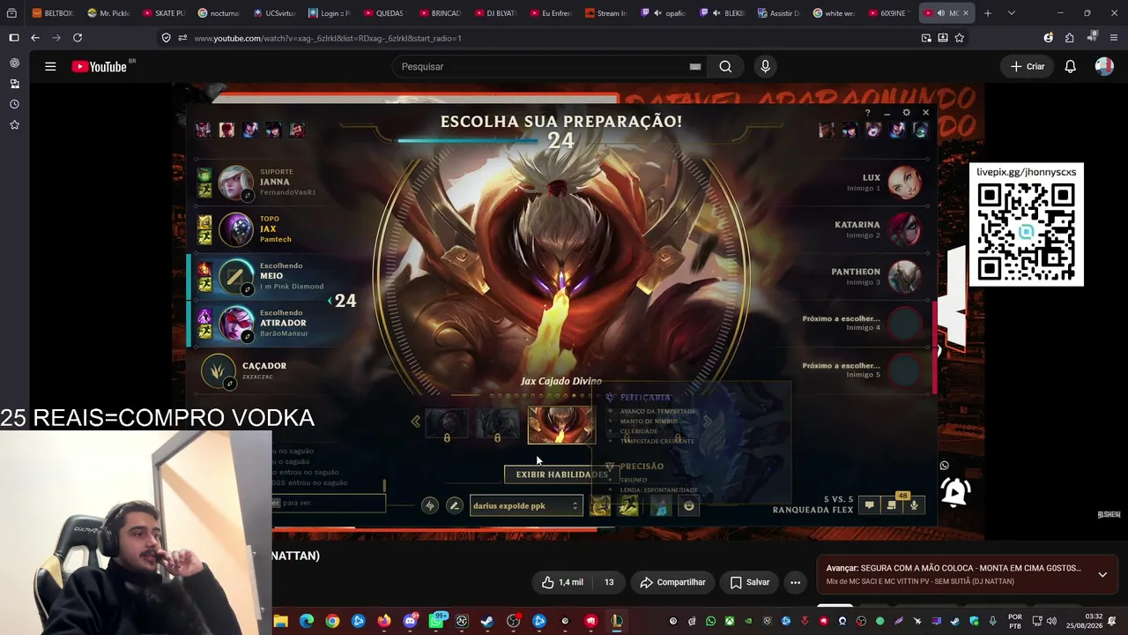Click the up-next title "SEGURA COM A MÃO COLOCA"
This screenshot has height=635, width=1128.
click(x=970, y=568)
